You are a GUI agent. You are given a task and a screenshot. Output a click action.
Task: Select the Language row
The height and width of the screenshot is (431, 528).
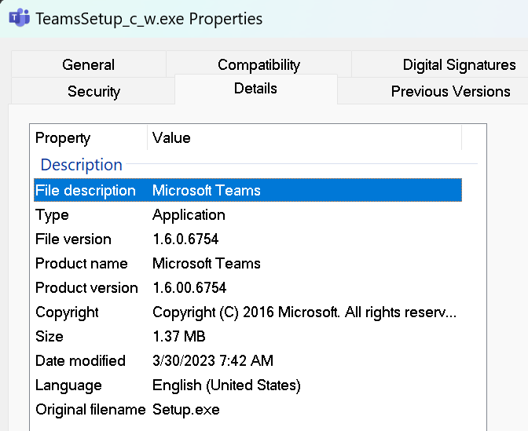pyautogui.click(x=247, y=385)
